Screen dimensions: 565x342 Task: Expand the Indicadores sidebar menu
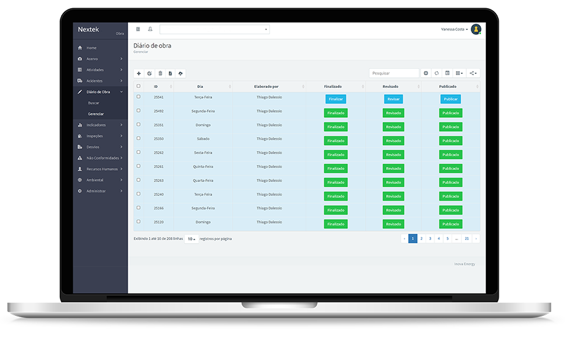pyautogui.click(x=99, y=125)
